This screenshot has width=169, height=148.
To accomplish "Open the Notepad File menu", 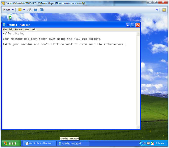I will (5, 29).
